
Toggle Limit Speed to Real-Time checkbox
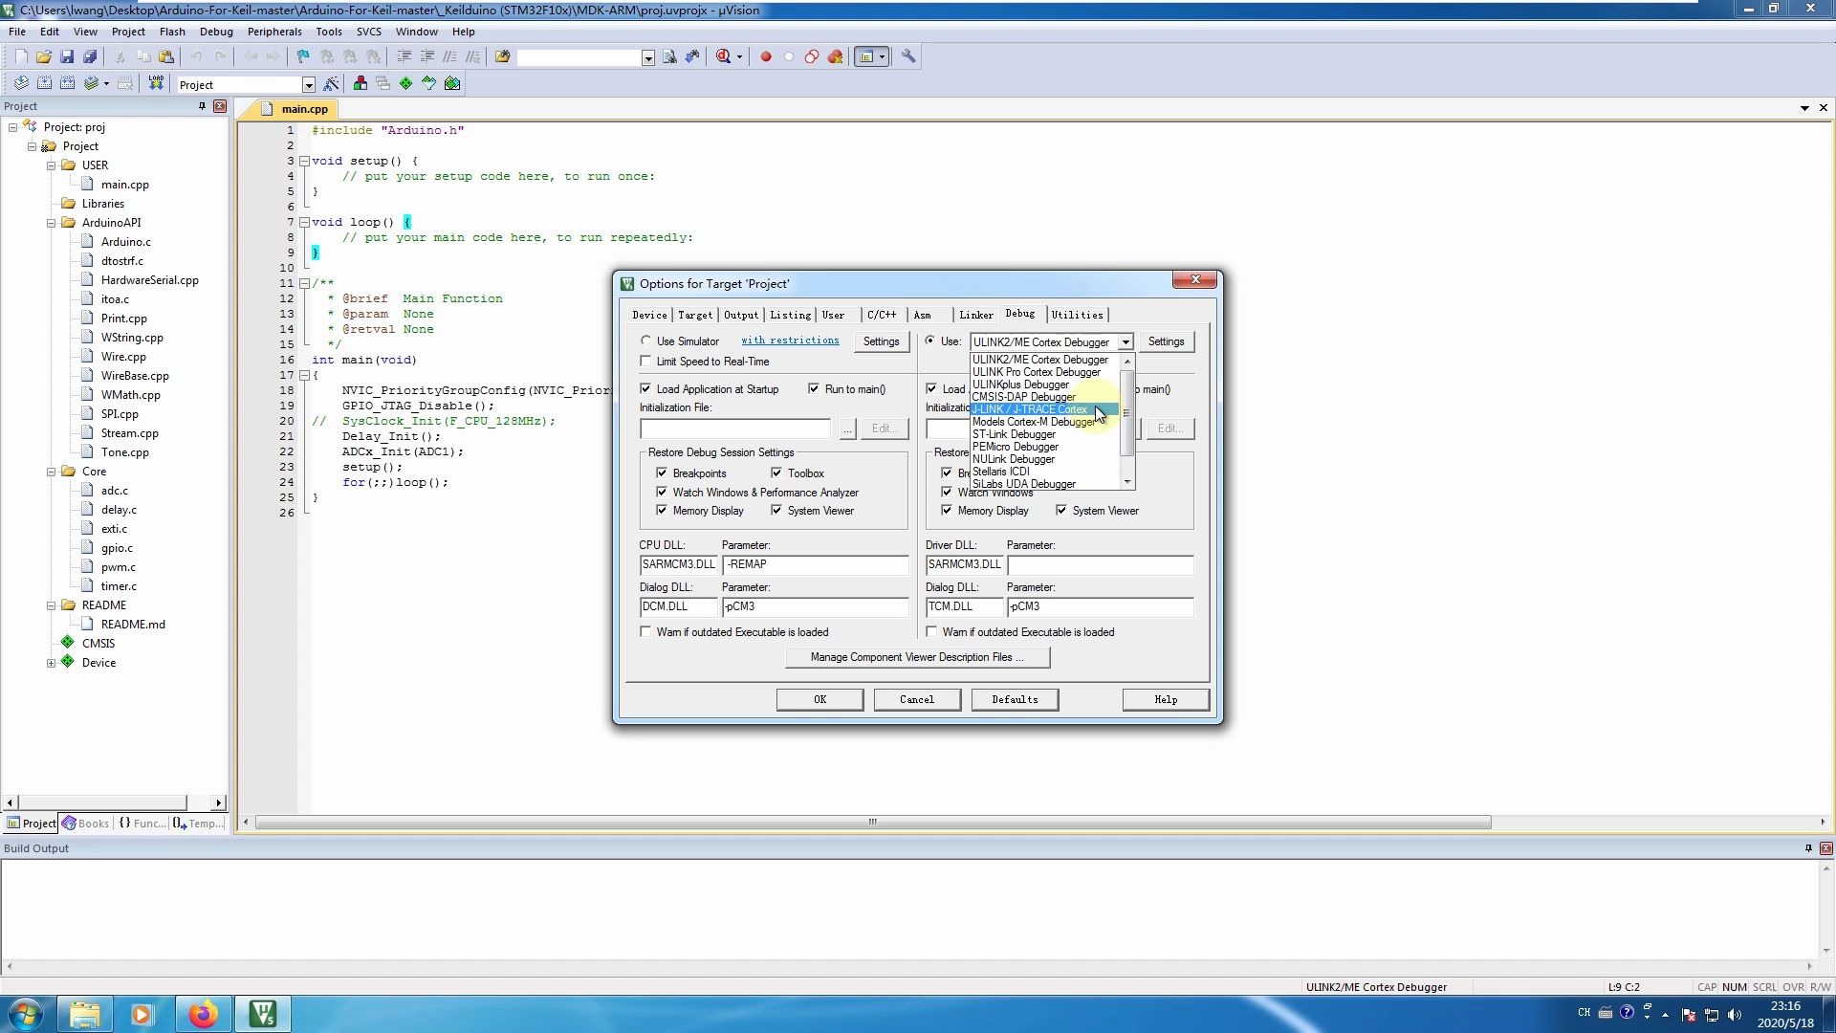[x=646, y=362]
